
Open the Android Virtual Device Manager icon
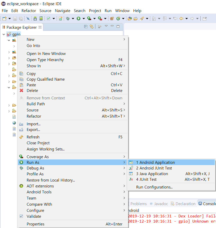(41, 18)
